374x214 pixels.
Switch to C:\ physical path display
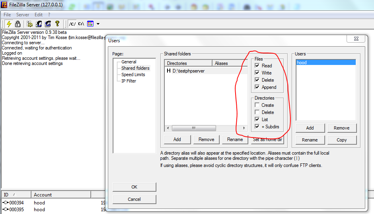pyautogui.click(x=81, y=24)
